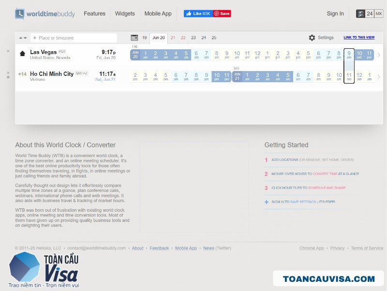The image size is (387, 291).
Task: Click the Facebook Like button
Action: [198, 14]
